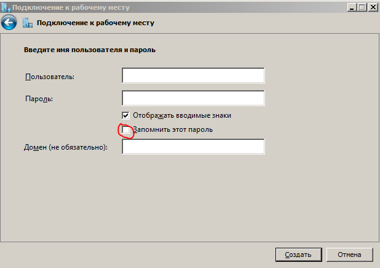Maximize the connection wizard window

click(x=362, y=7)
